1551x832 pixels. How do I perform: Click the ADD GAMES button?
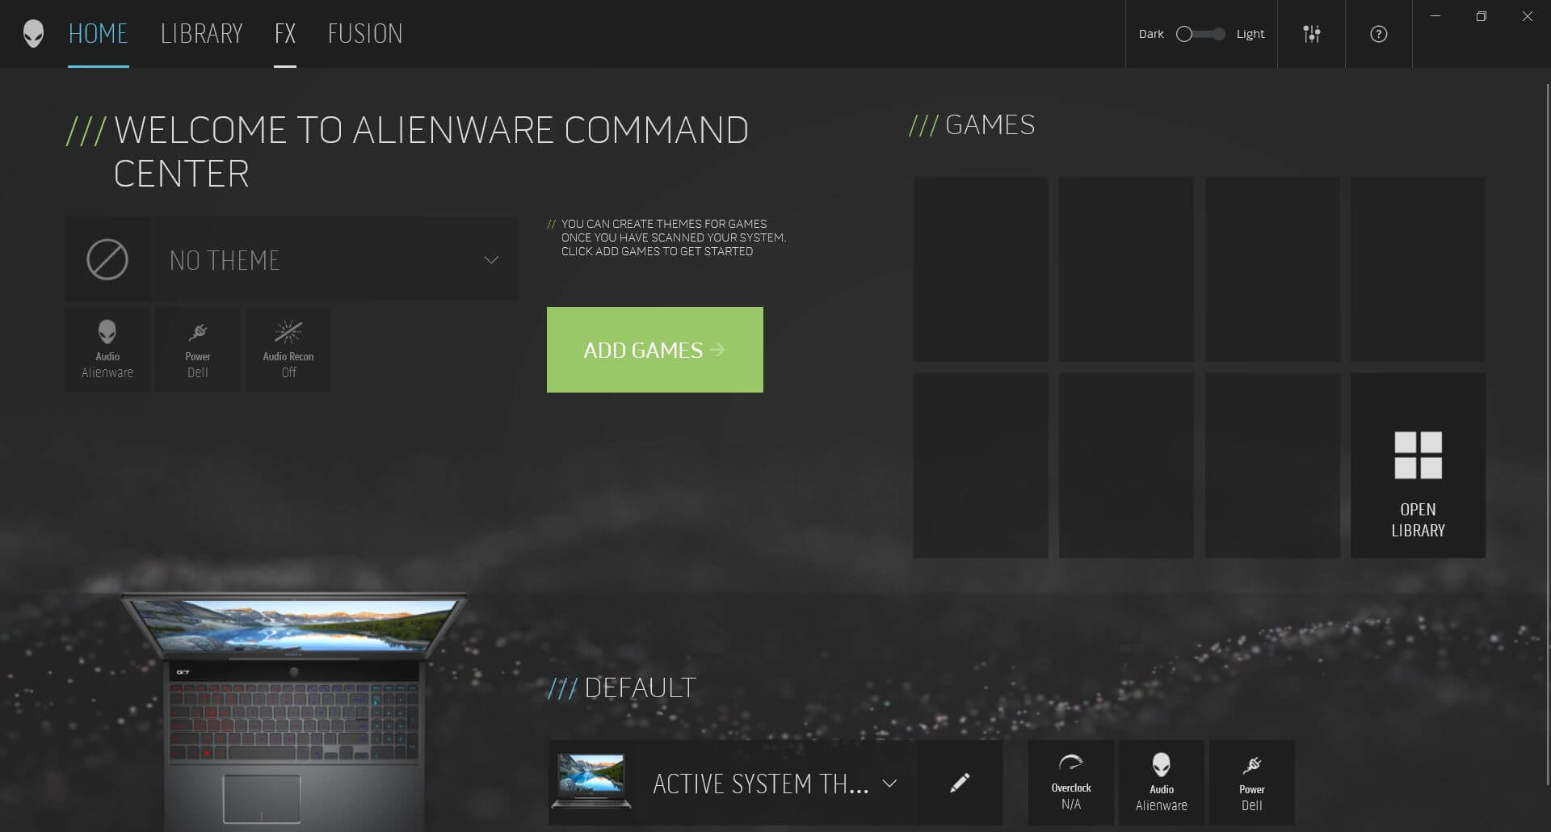[x=655, y=350]
